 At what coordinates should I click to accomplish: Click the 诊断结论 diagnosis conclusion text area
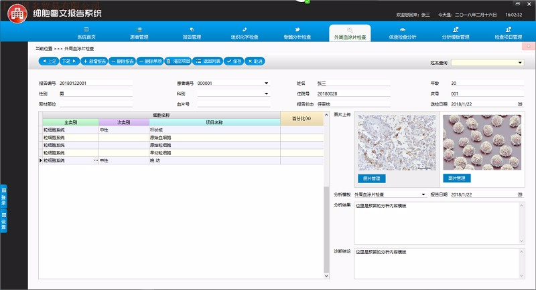[x=437, y=263]
